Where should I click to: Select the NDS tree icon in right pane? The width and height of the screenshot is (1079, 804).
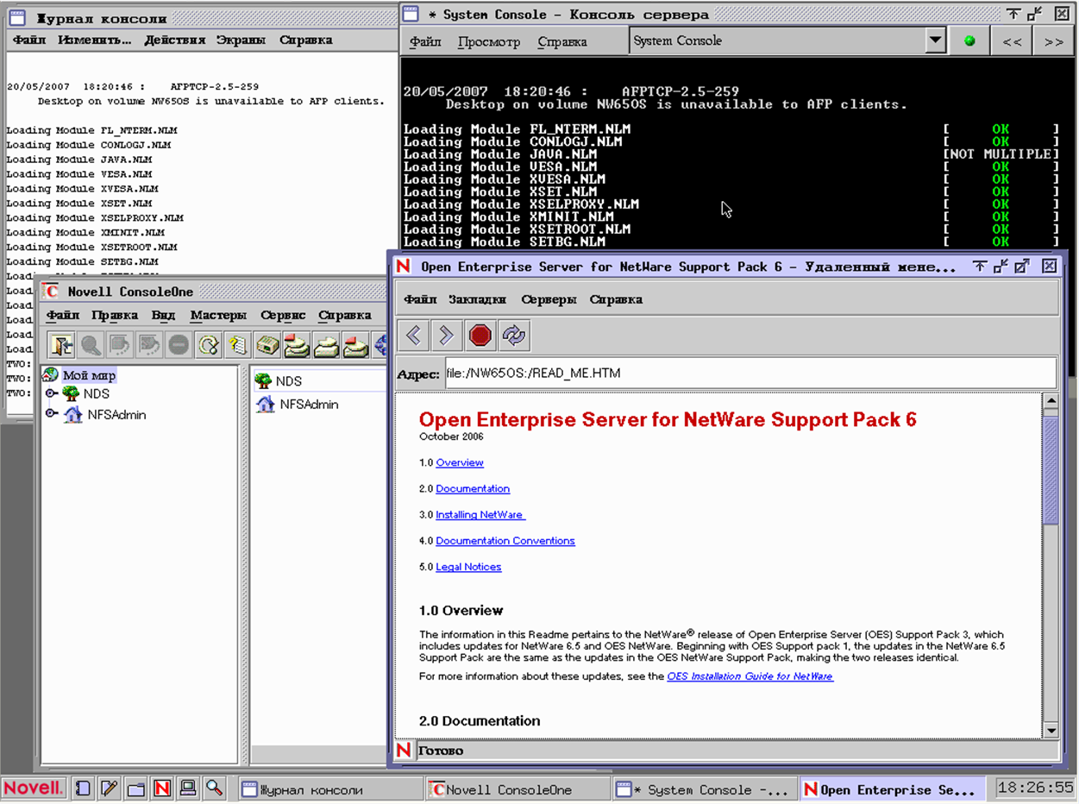pyautogui.click(x=264, y=380)
